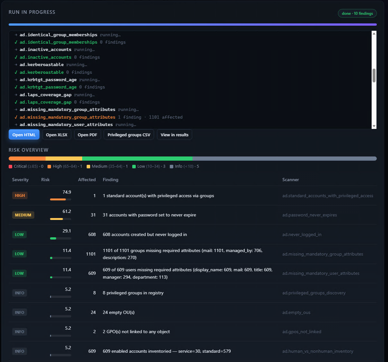Click ad.missing_mandatory_user_attributes running log line
This screenshot has height=362, width=388.
pos(75,125)
